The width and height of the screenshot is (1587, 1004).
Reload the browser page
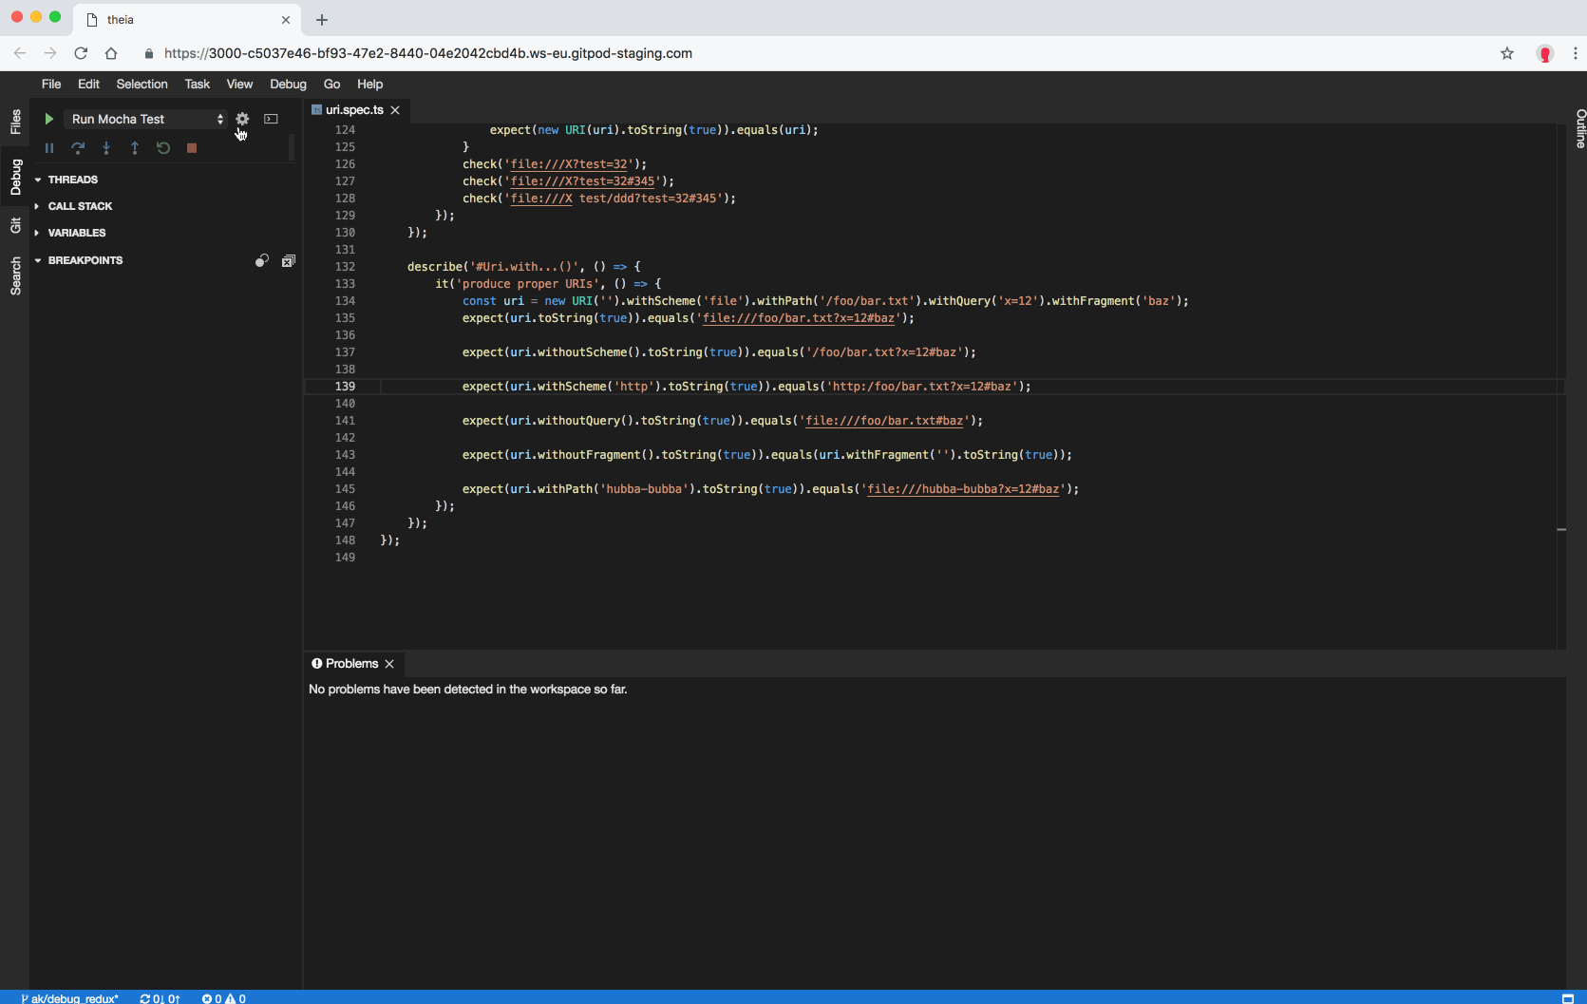tap(81, 53)
